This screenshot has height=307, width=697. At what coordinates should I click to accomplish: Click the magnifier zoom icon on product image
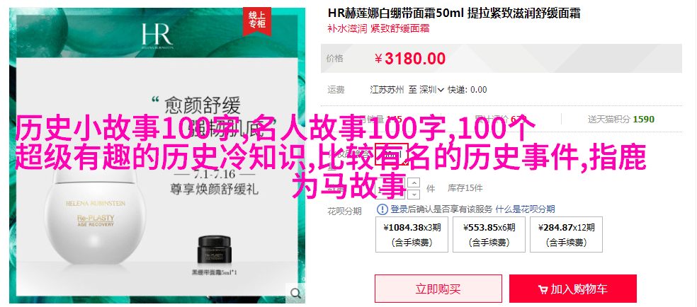point(295,292)
